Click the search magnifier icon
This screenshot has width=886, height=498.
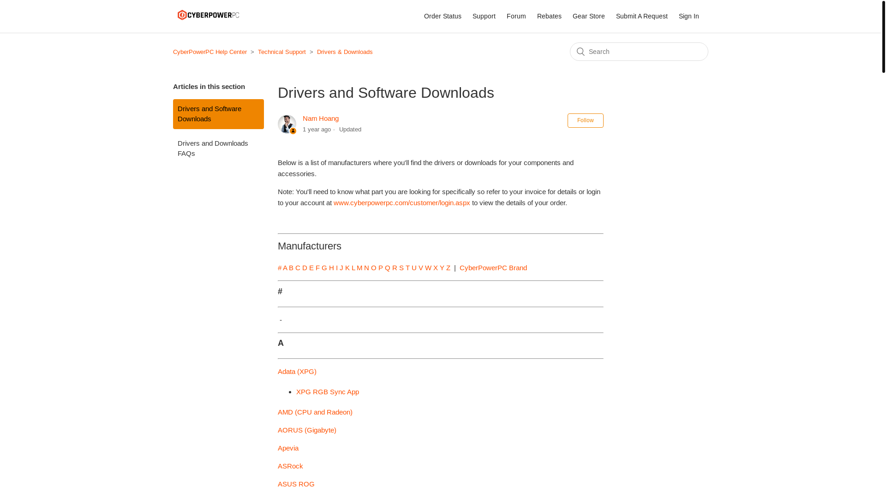581,52
